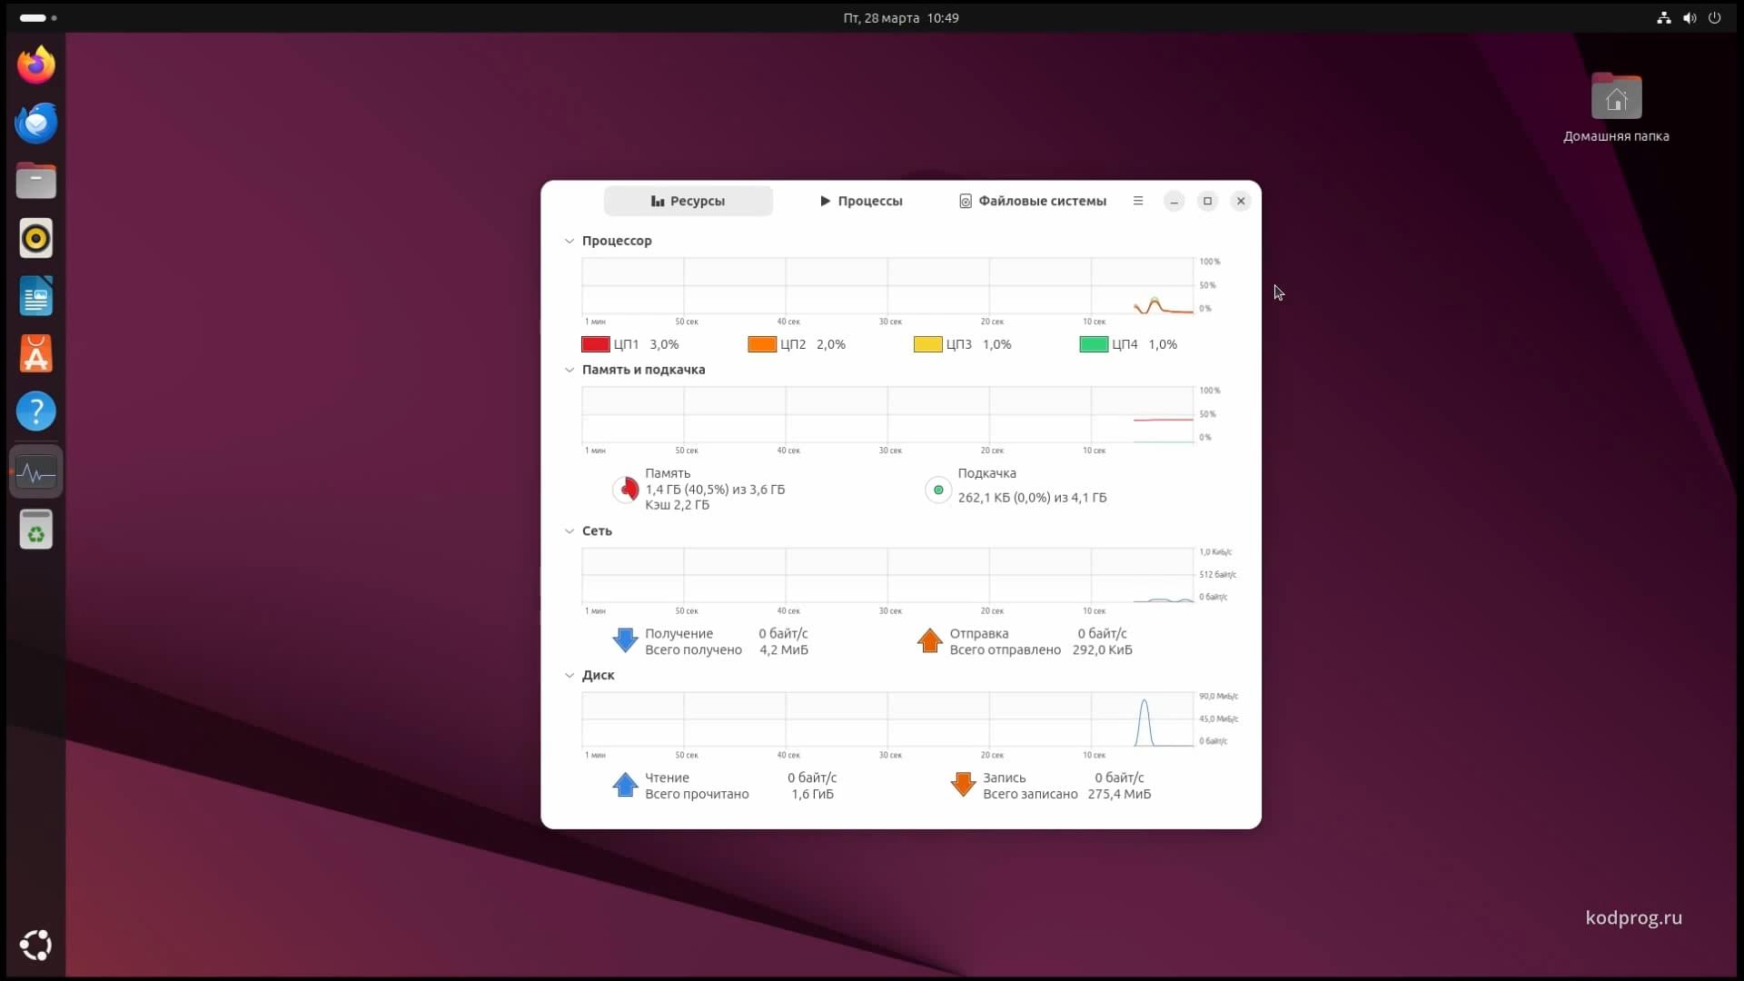
Task: Click the power icon in top bar
Action: 1715,17
